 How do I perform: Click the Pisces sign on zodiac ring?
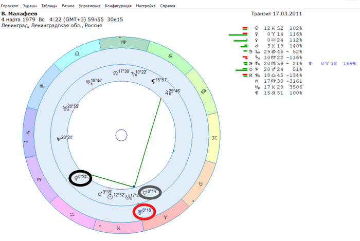[x=118, y=228]
